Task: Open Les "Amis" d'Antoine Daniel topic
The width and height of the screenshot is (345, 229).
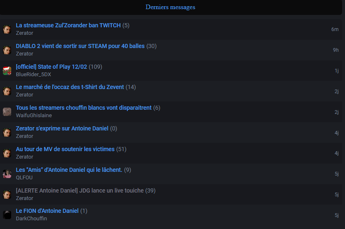Action: point(69,170)
